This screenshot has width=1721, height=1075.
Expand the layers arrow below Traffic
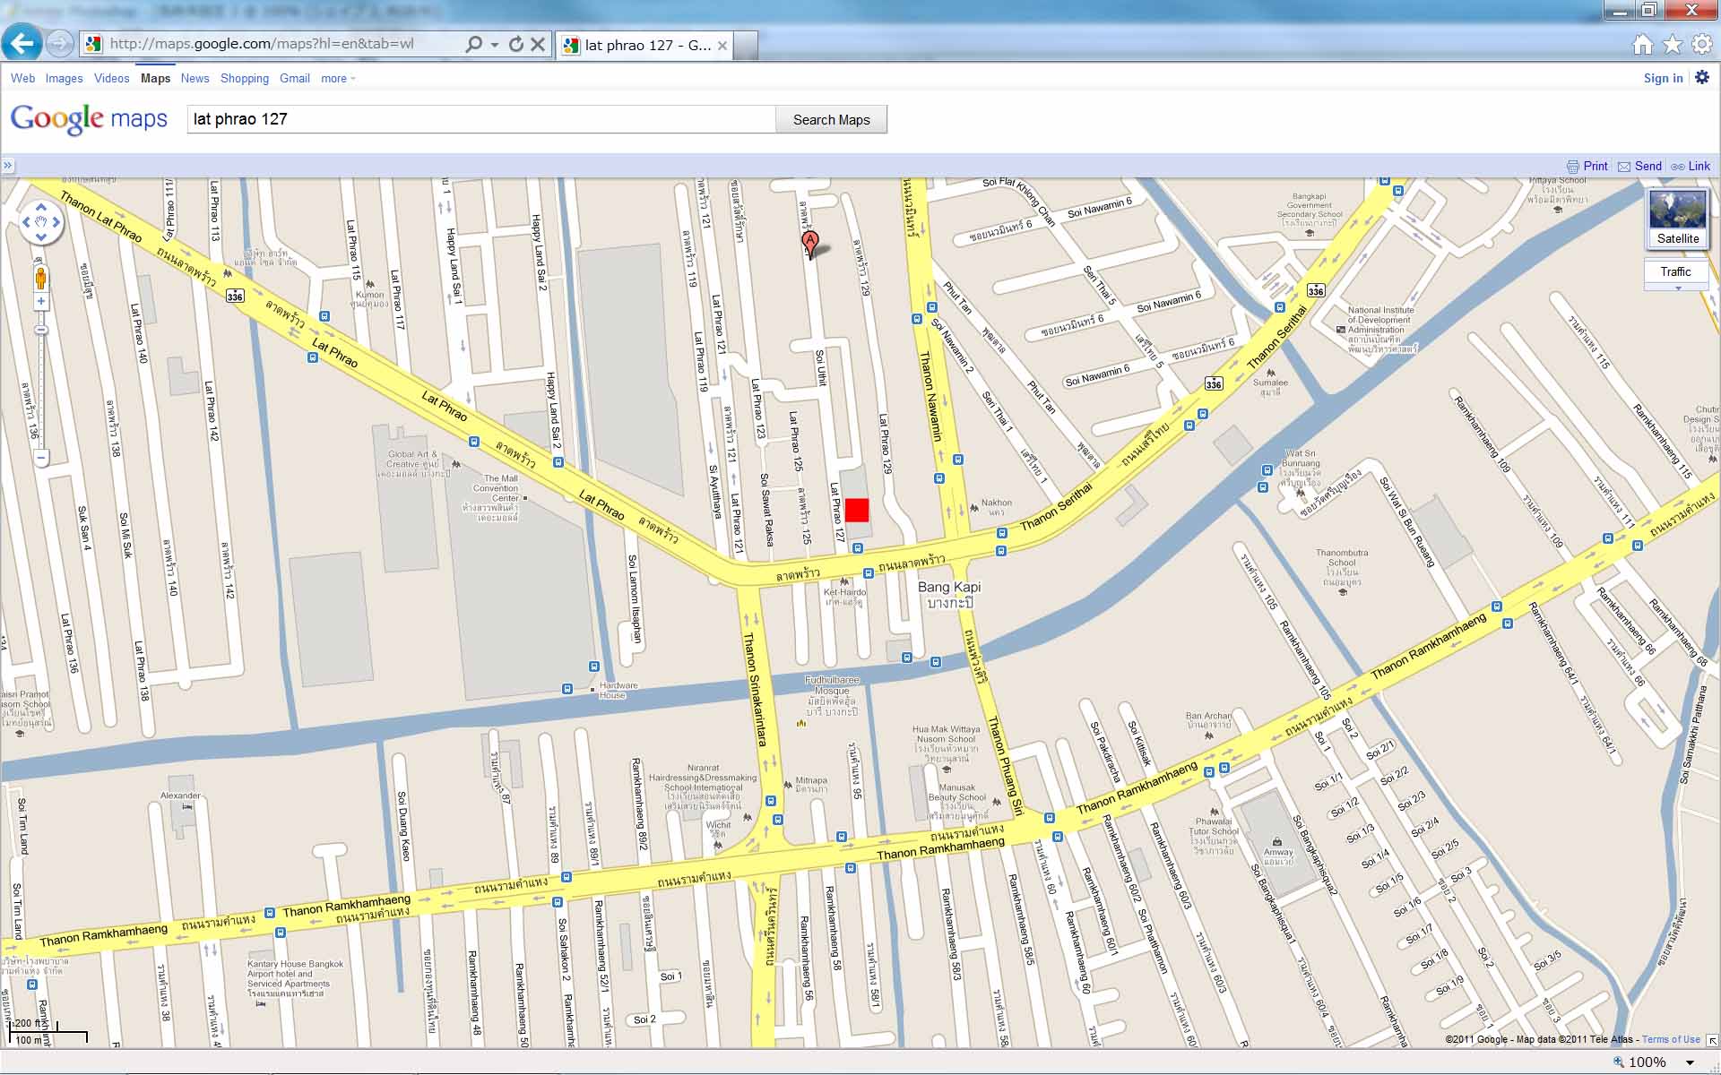click(x=1678, y=288)
